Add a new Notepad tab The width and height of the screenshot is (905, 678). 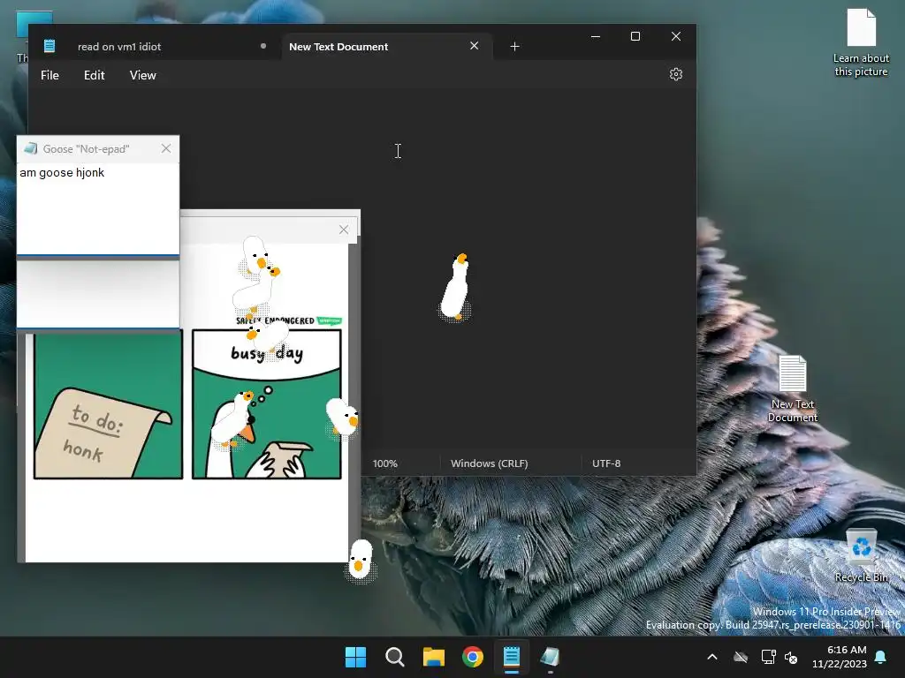coord(515,46)
